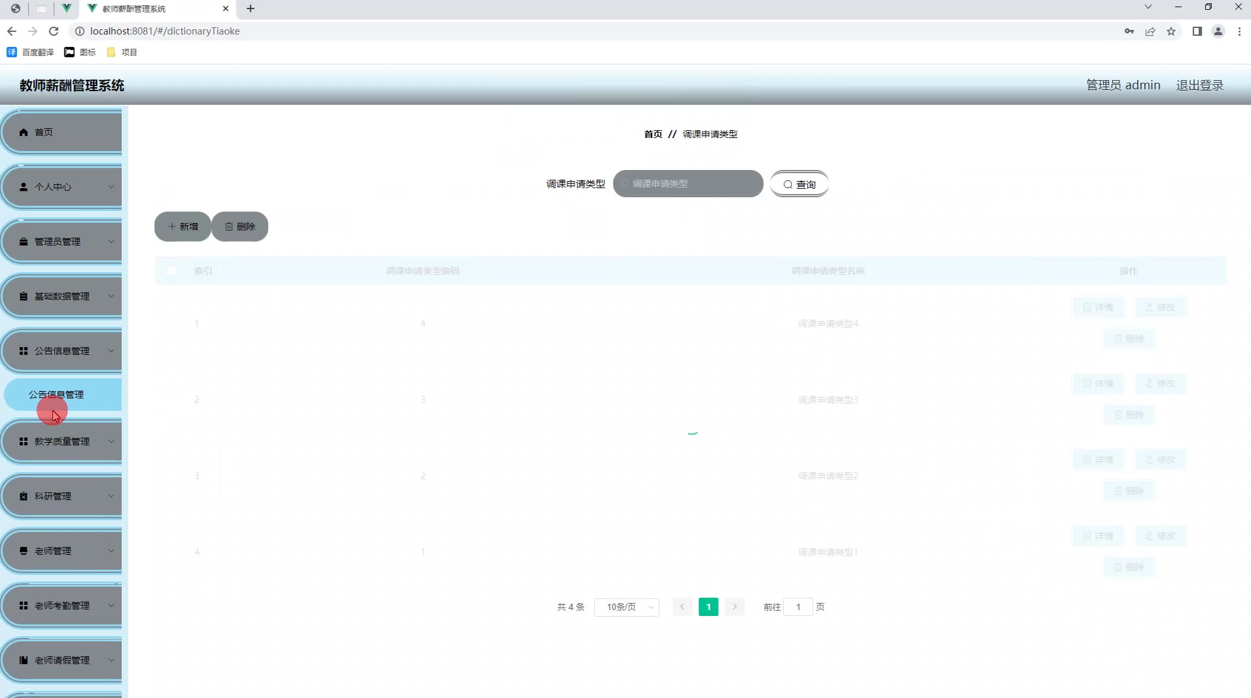Open the 百度翻译 bookmark
Viewport: 1251px width, 698px height.
pos(30,52)
